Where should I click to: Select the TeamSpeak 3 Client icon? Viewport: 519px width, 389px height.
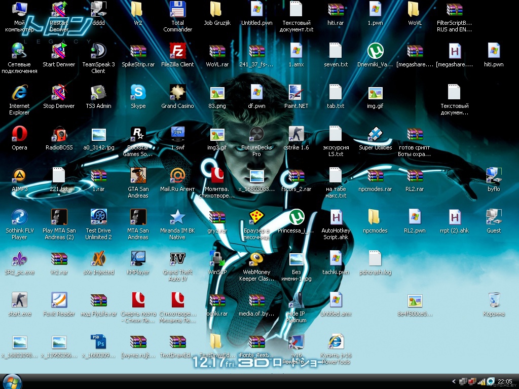click(98, 51)
